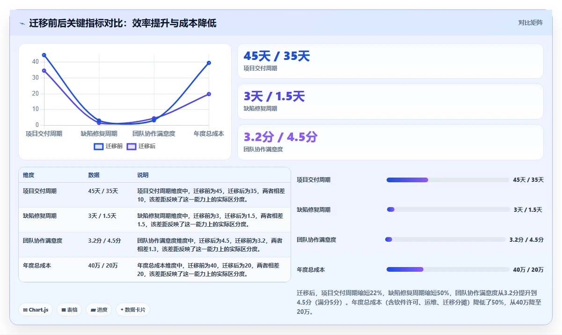Open the 3.2分 / 4.5分 data card
Screen dimensions: 562x335
(x=390, y=142)
